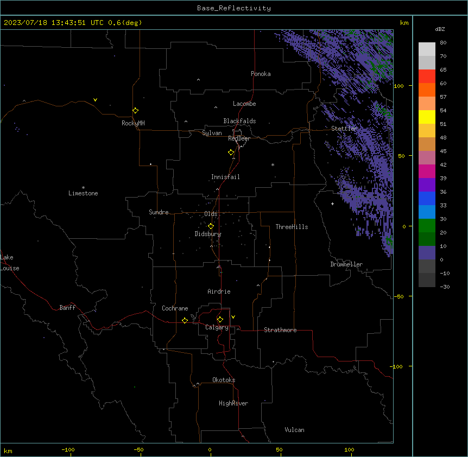This screenshot has width=468, height=457.
Task: Select the Calgary label
Action: [x=217, y=327]
